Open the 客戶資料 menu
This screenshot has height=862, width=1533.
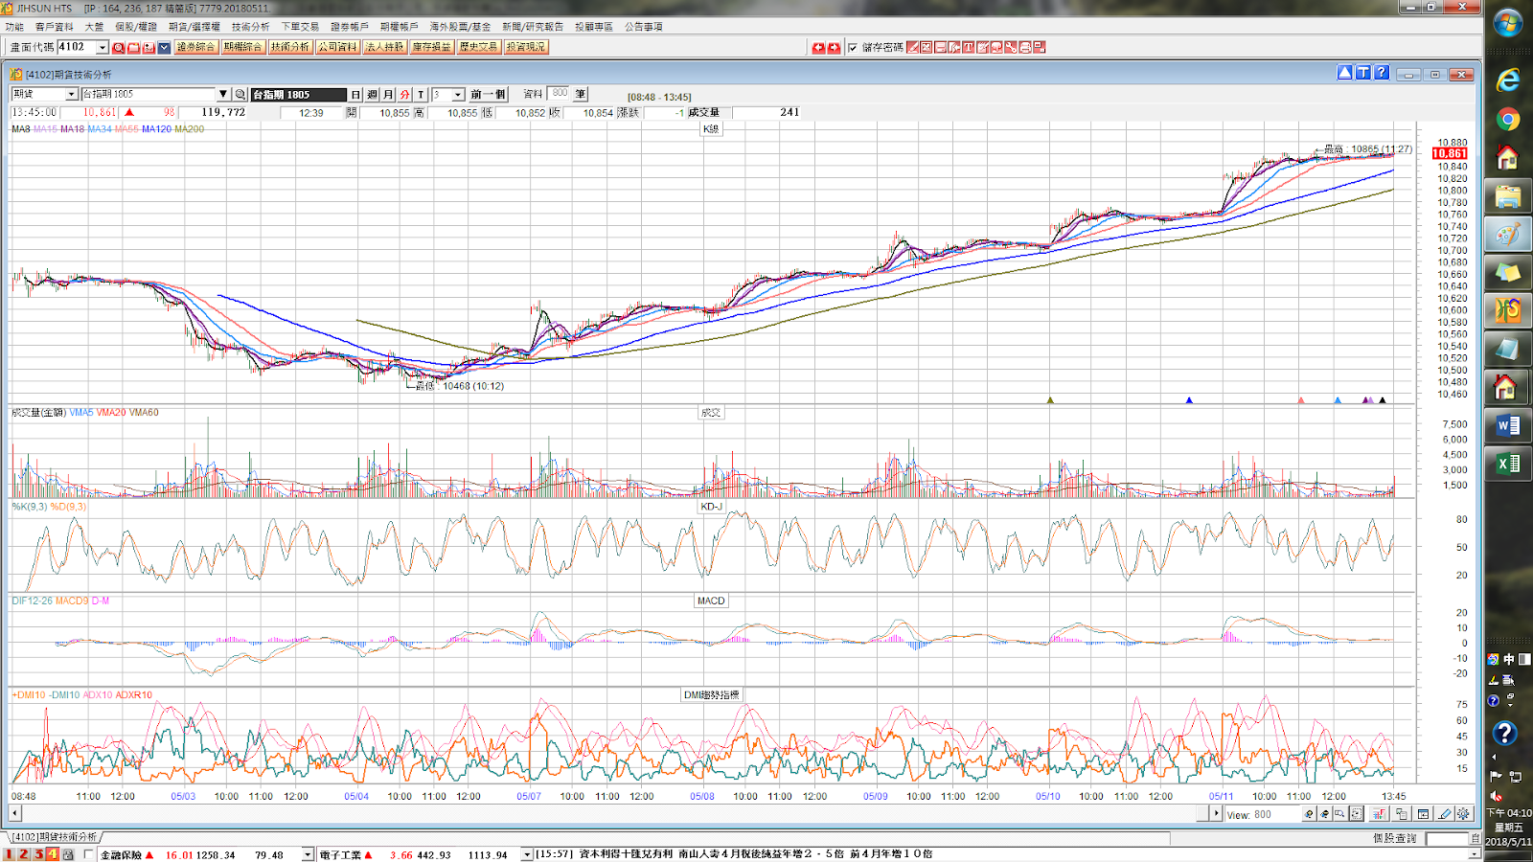(x=55, y=27)
